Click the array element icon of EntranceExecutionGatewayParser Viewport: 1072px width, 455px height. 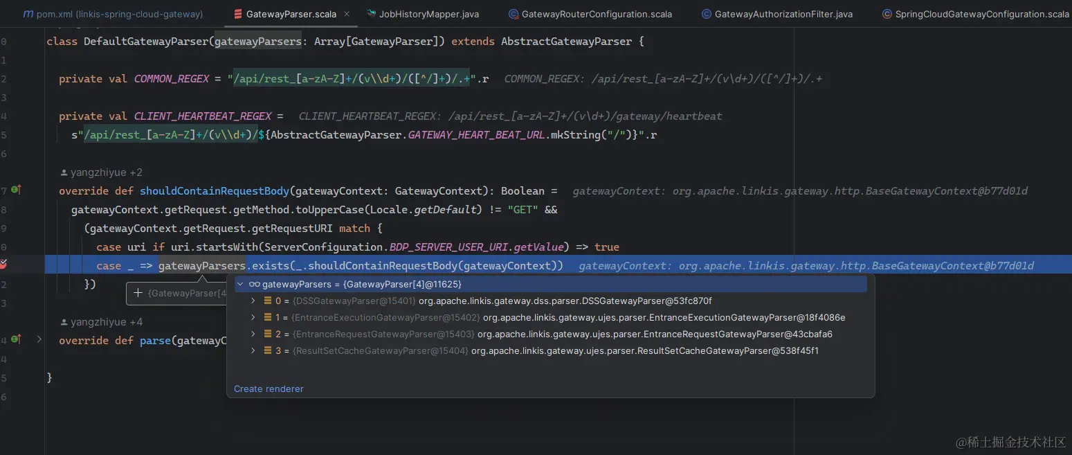coord(268,317)
